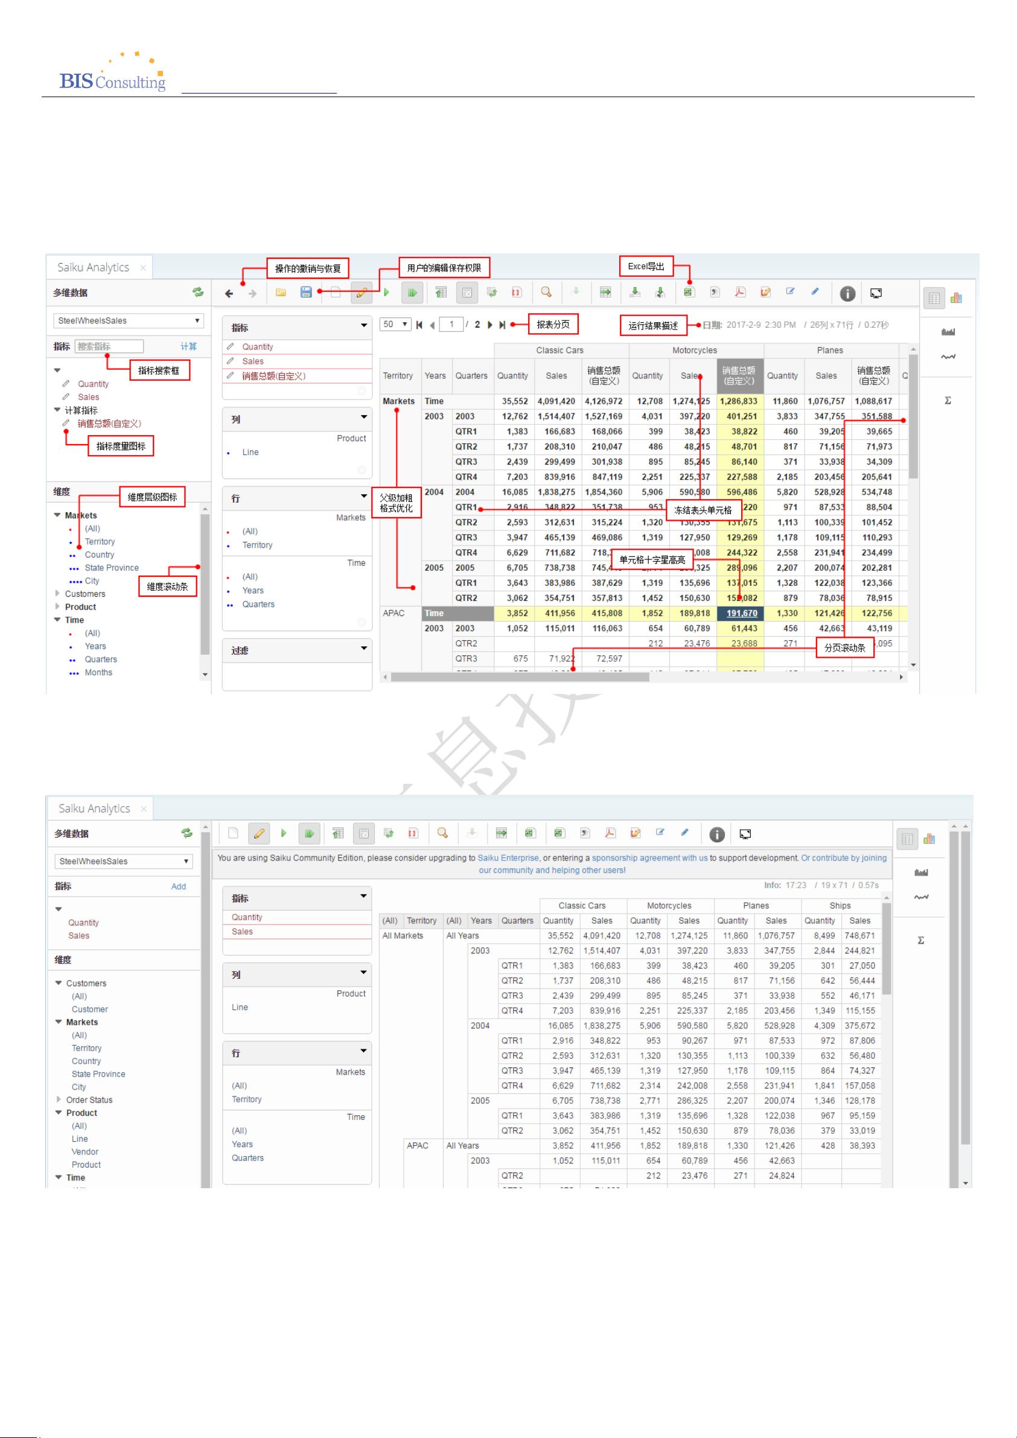Switch to chart mode in upper screenshot sidebar

[x=956, y=297]
